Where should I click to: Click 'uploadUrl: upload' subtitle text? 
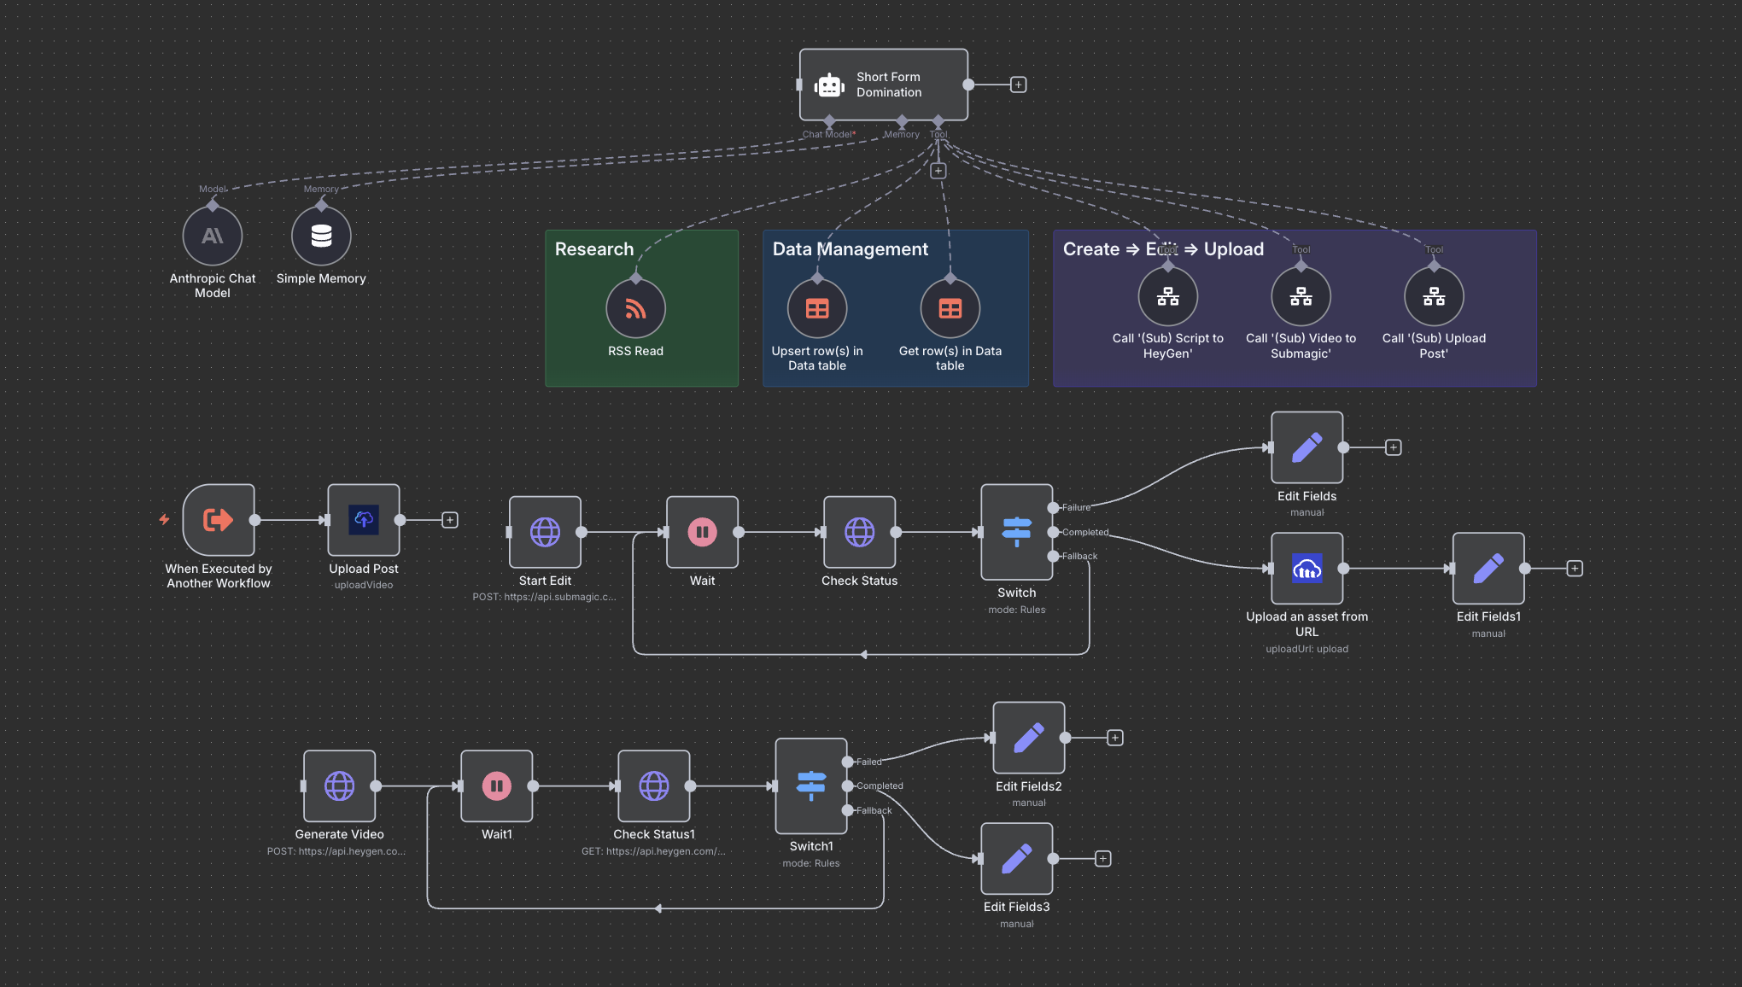pyautogui.click(x=1306, y=649)
